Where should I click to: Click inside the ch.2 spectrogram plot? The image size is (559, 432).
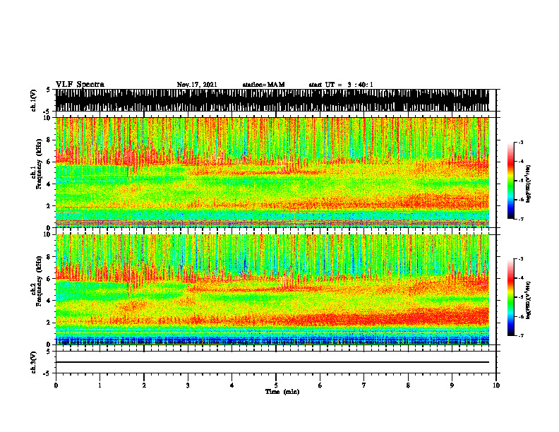[x=272, y=289]
